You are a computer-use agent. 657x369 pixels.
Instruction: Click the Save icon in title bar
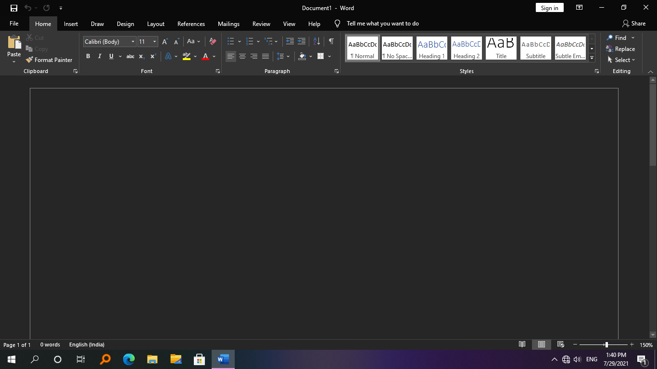coord(14,8)
